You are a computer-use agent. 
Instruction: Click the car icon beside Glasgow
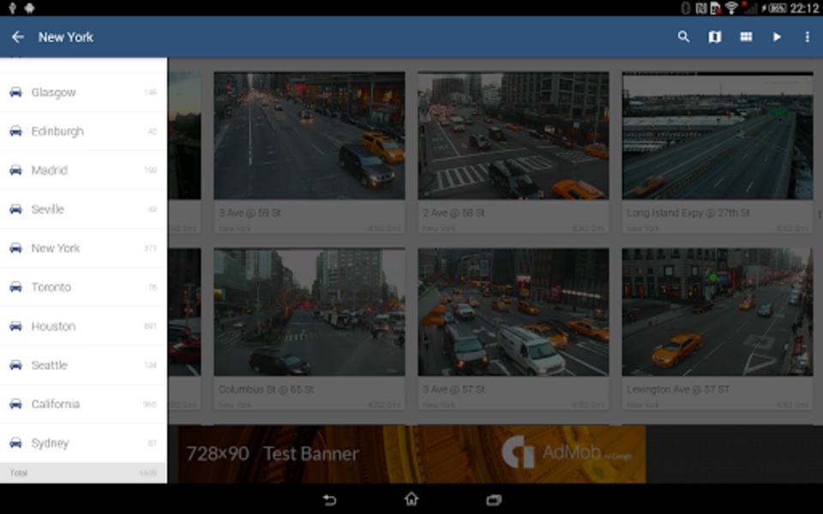click(15, 93)
